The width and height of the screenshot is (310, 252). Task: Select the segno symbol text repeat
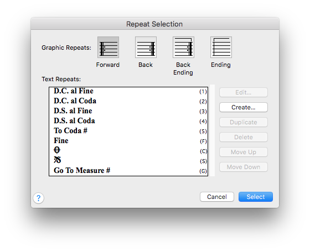128,160
